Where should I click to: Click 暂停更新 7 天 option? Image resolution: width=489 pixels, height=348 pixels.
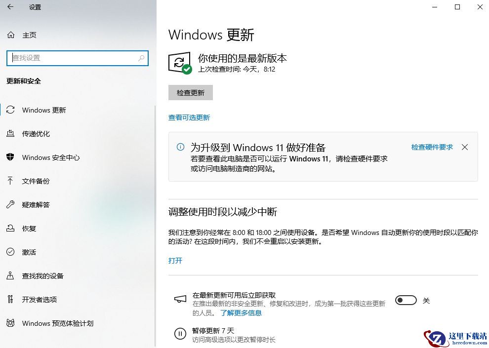coord(213,331)
